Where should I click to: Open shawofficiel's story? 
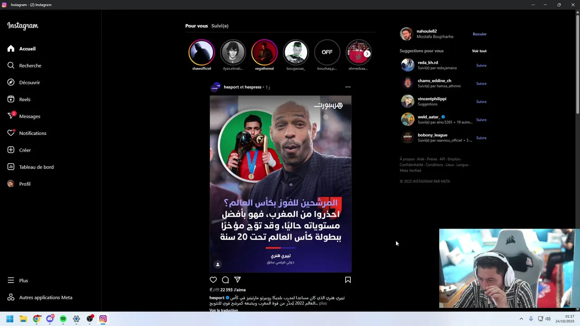click(x=201, y=55)
